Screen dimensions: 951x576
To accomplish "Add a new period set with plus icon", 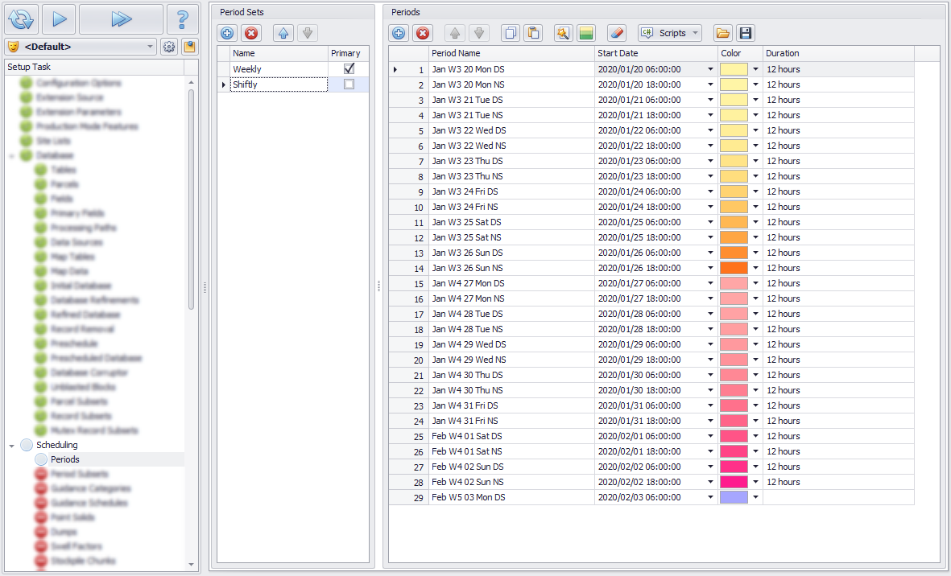I will [227, 33].
